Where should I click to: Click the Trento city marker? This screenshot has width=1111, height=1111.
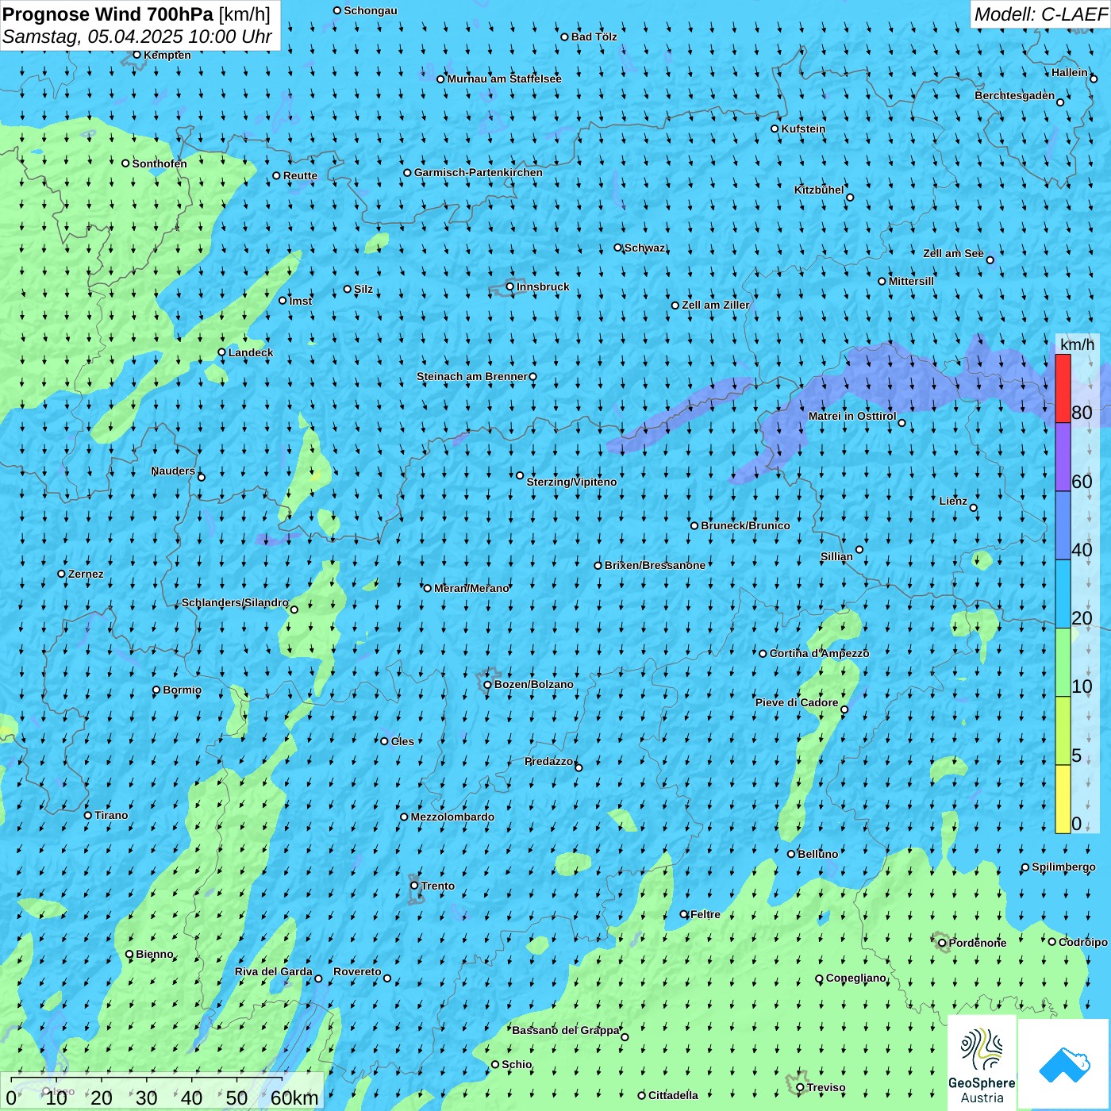pyautogui.click(x=414, y=886)
